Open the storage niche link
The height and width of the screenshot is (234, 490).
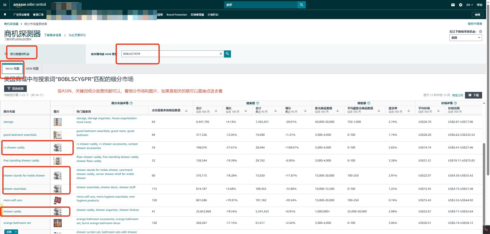pyautogui.click(x=8, y=122)
